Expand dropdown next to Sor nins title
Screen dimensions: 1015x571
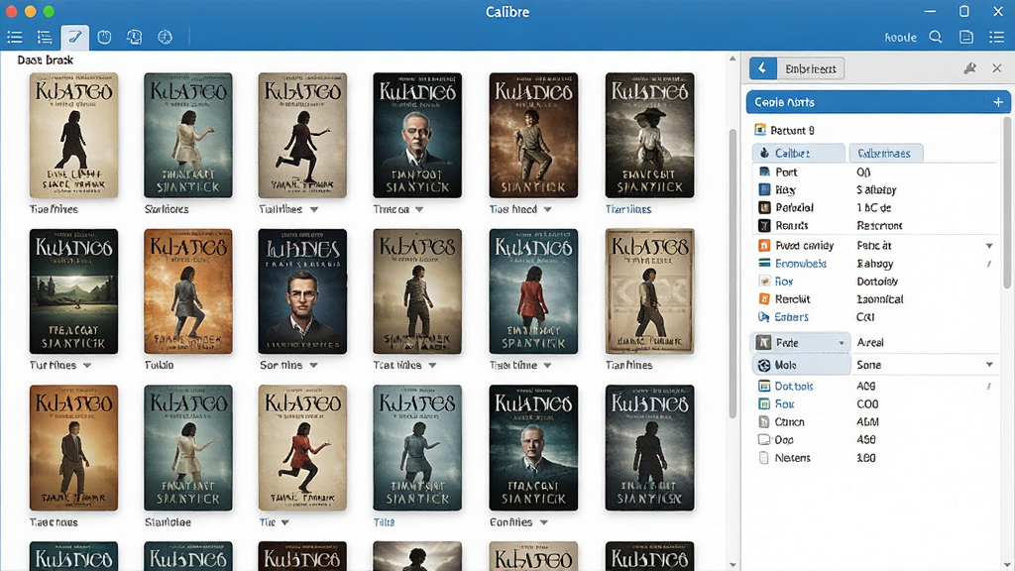(313, 366)
